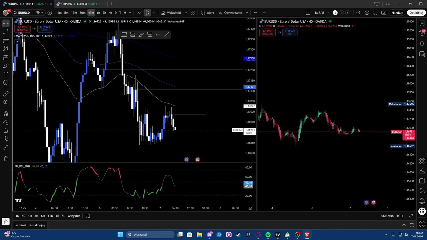The image size is (427, 240).
Task: Click the Opublikuj publish button
Action: click(416, 13)
